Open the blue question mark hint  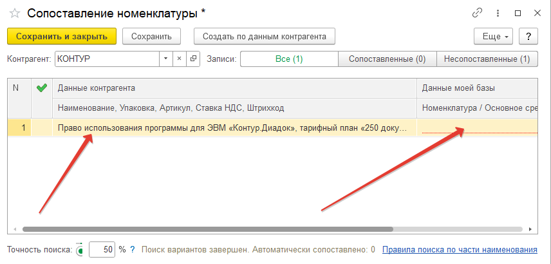tap(133, 250)
